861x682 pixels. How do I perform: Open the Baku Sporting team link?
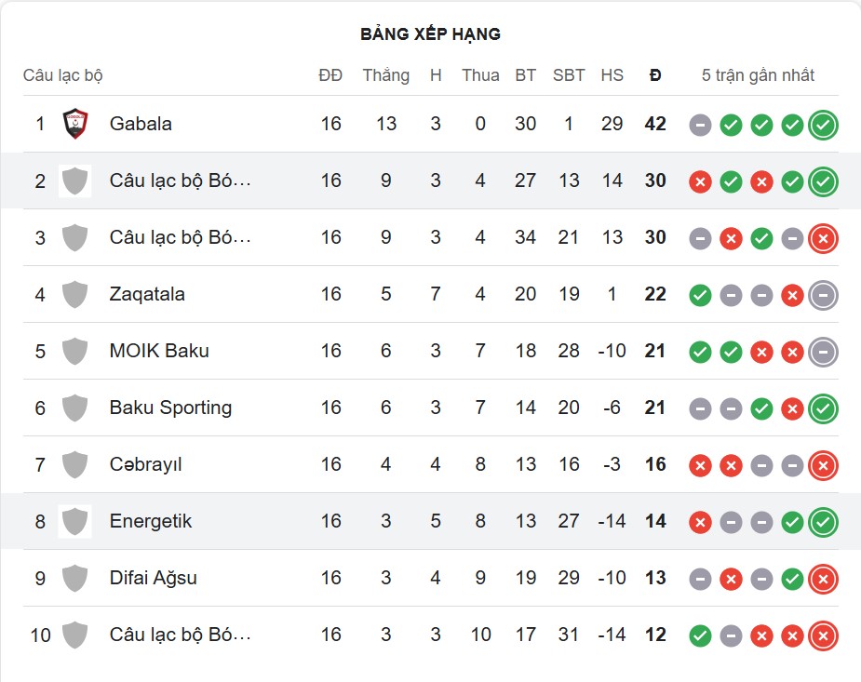point(170,408)
